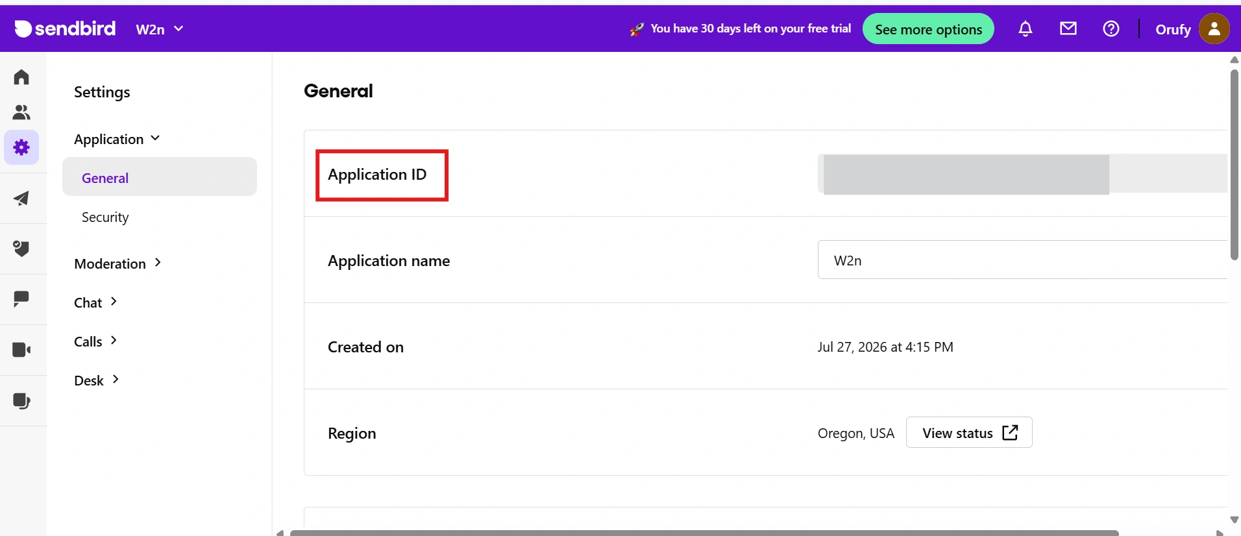Expand the Desk settings section
The width and height of the screenshot is (1241, 536).
click(97, 380)
